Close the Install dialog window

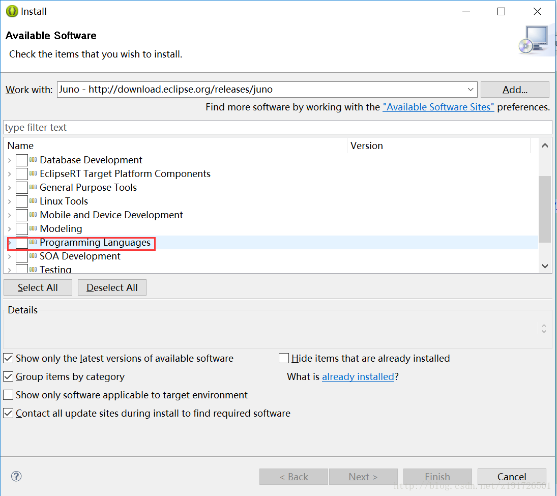pyautogui.click(x=538, y=11)
